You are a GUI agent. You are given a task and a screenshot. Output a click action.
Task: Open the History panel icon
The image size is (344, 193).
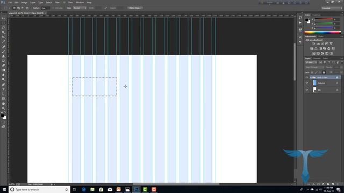click(300, 18)
